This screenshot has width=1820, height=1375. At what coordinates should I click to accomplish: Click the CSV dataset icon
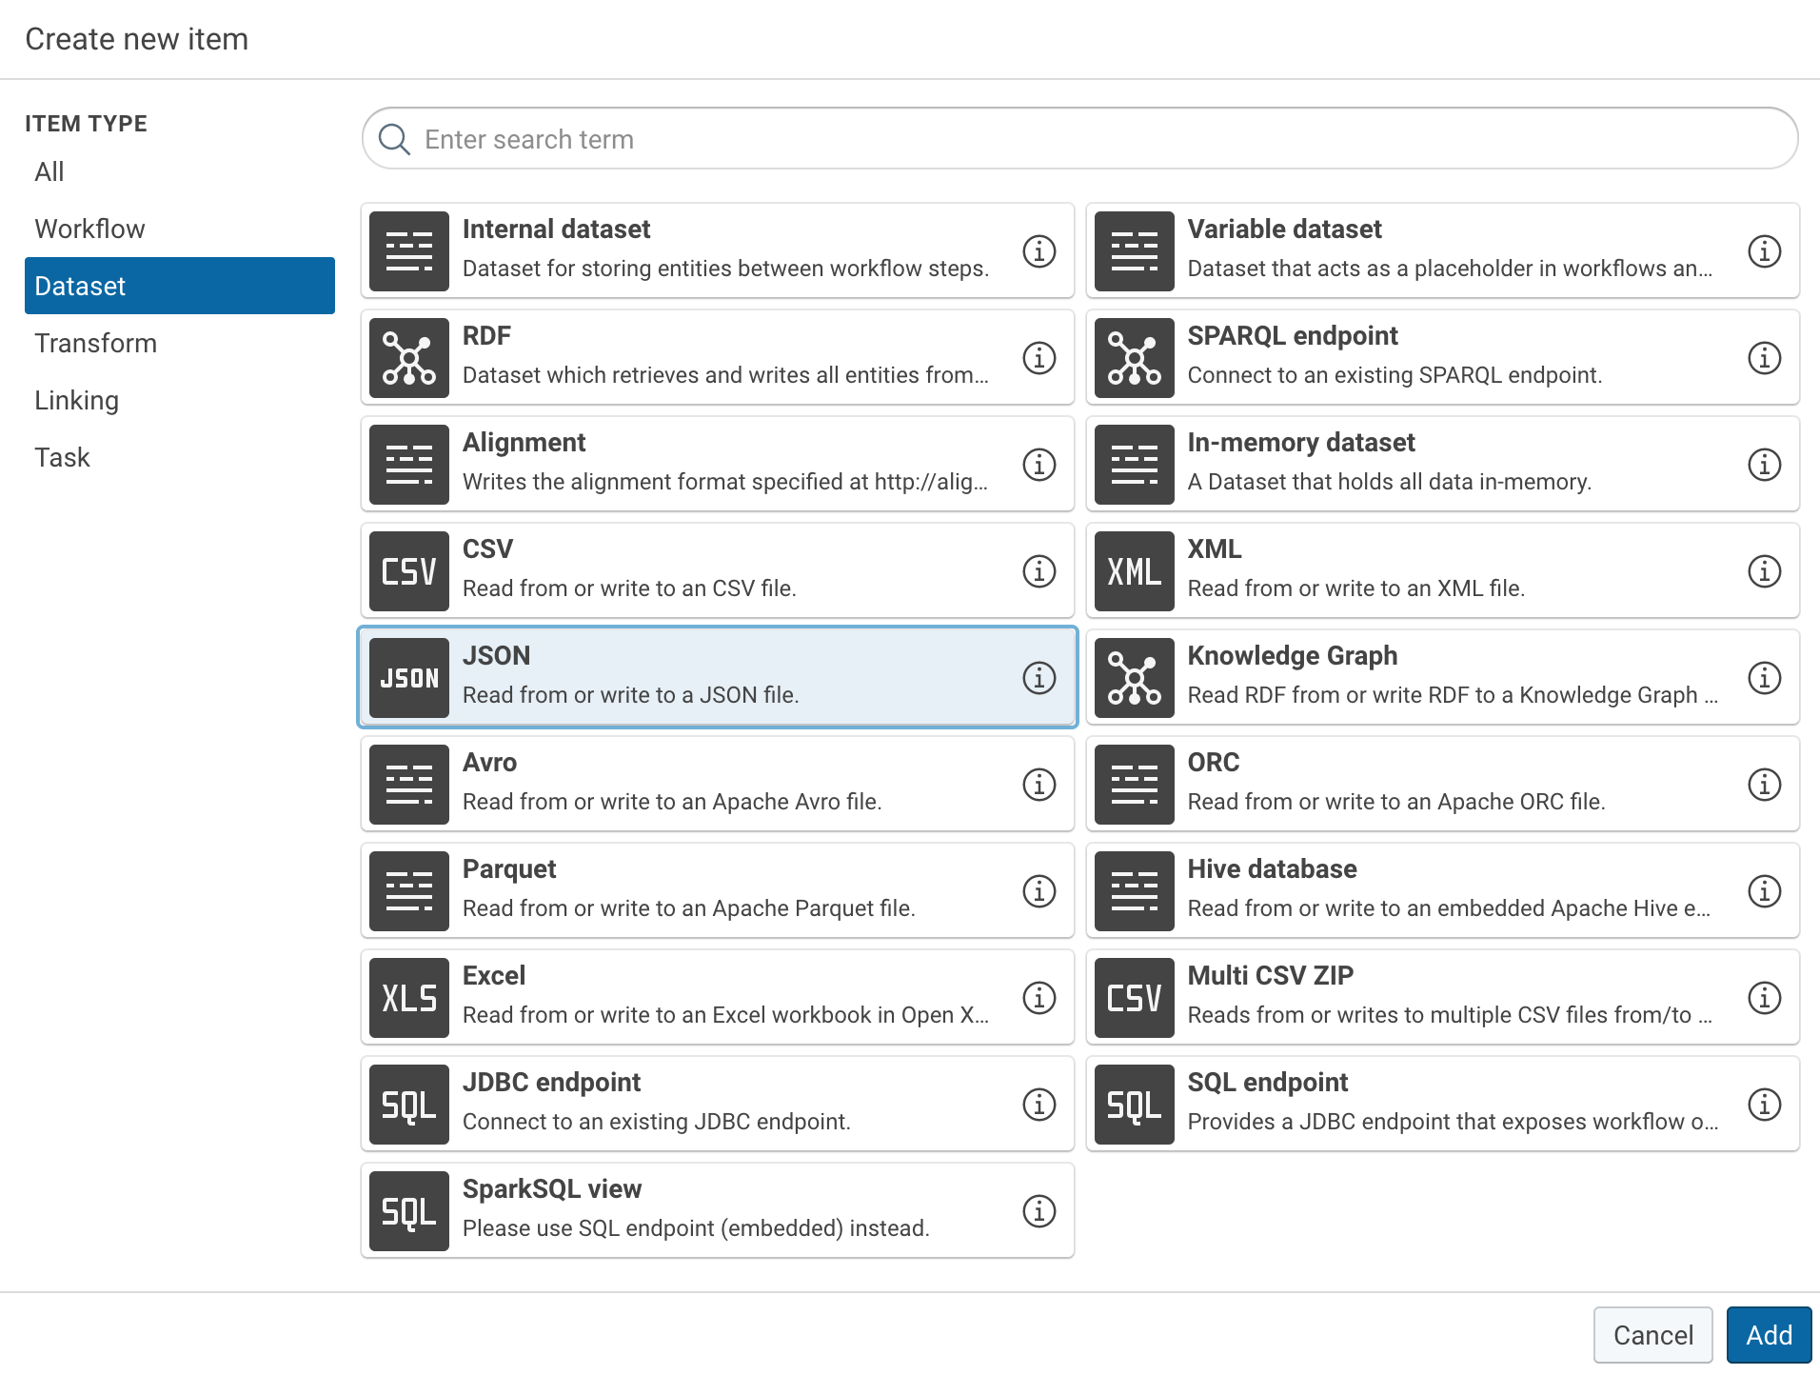[x=408, y=571]
